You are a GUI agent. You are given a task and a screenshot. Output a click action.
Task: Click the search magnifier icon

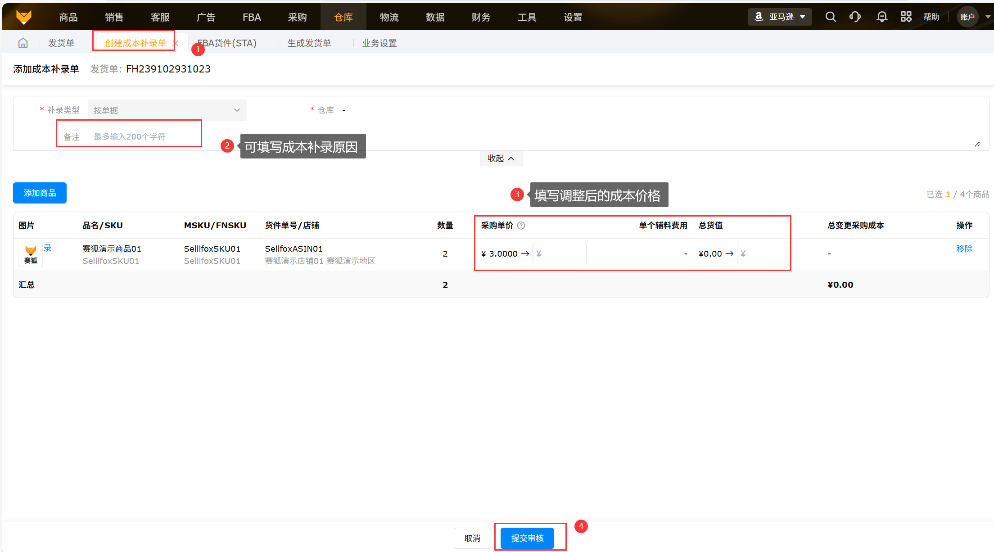point(831,17)
